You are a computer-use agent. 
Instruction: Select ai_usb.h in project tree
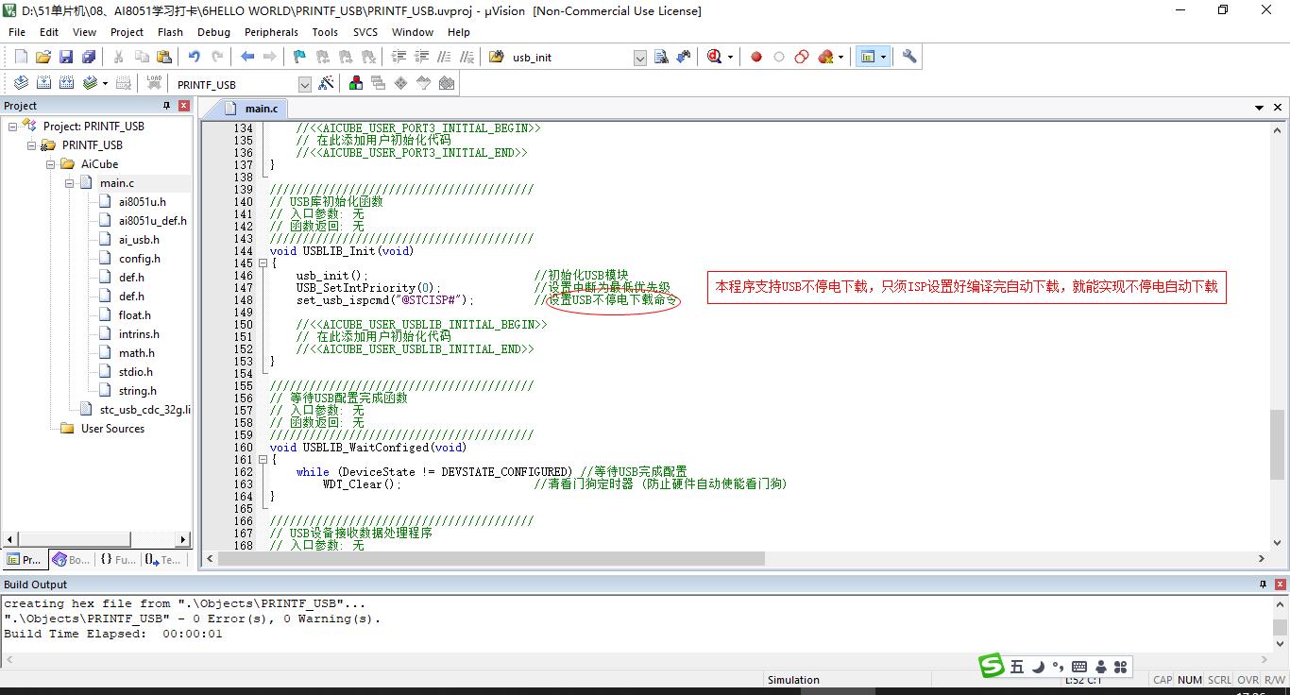[139, 240]
